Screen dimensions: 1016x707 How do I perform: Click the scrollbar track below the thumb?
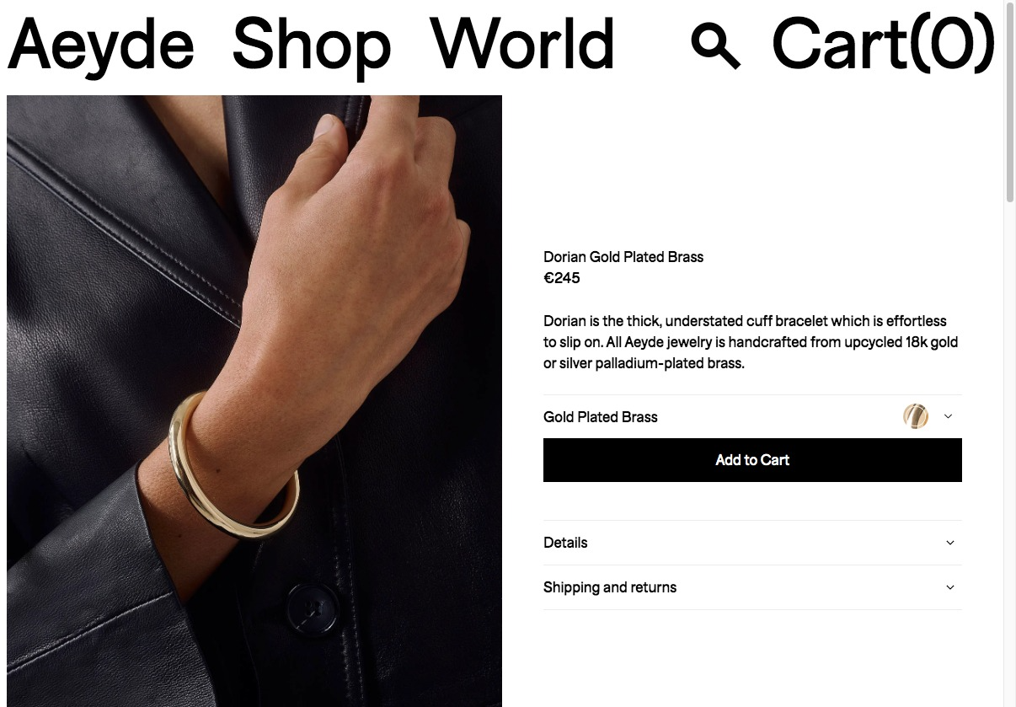pyautogui.click(x=1010, y=455)
